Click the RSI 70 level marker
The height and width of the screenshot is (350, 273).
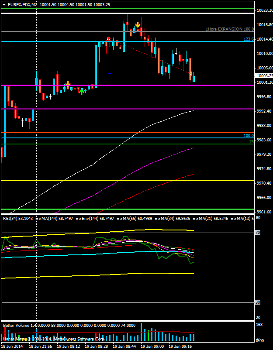258,233
